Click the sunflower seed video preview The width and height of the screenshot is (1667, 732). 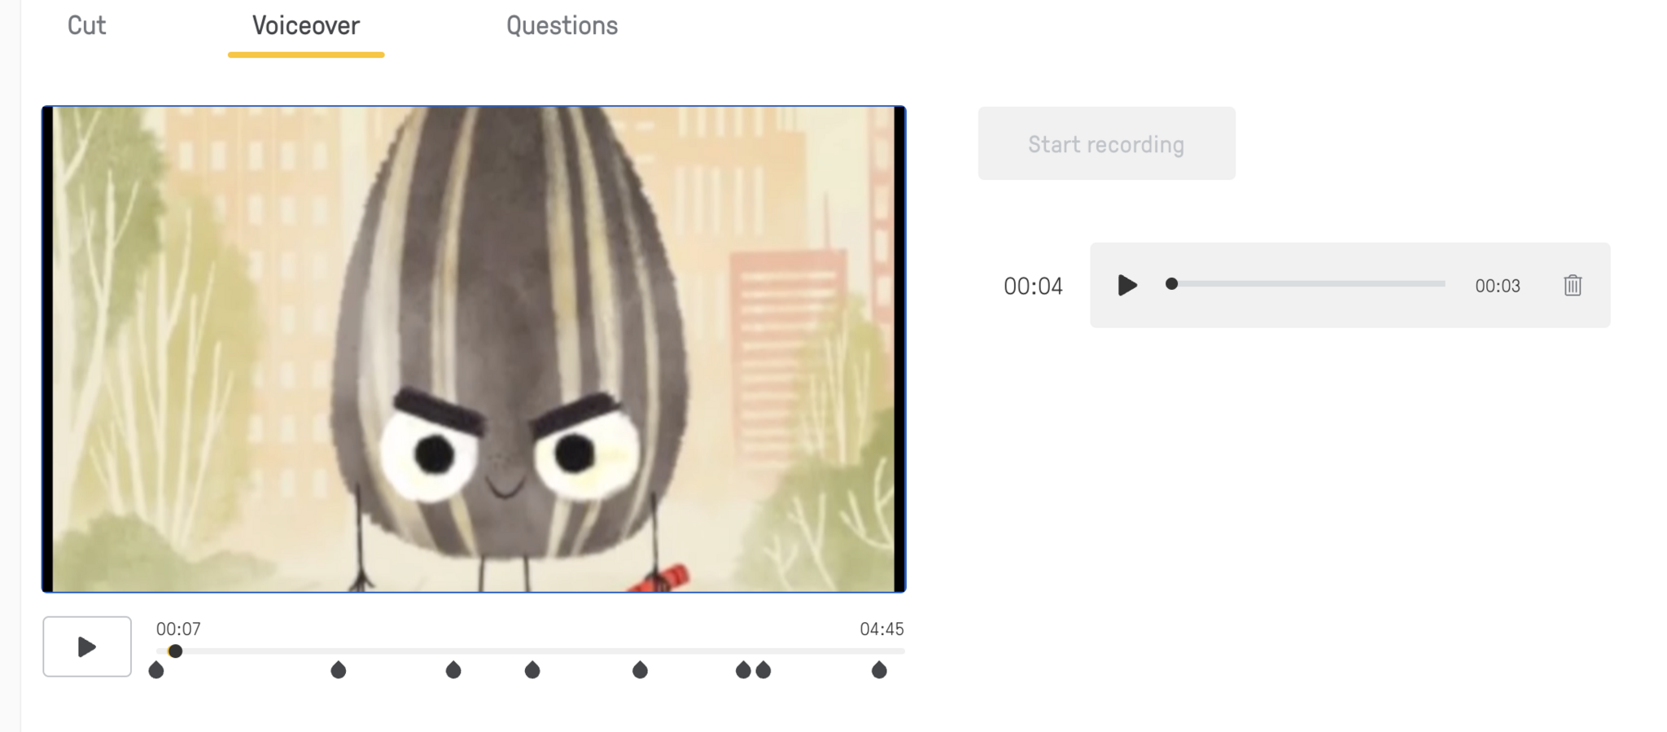474,348
